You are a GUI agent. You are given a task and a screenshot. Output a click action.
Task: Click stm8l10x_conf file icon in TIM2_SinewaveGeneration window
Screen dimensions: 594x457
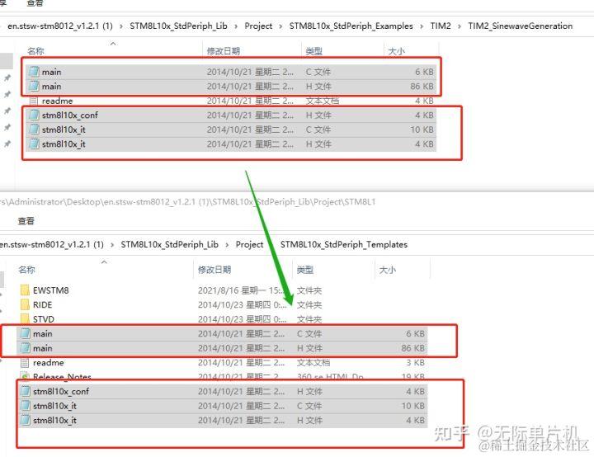tap(34, 115)
